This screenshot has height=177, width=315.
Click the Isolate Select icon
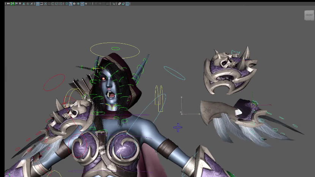pyautogui.click(x=113, y=4)
